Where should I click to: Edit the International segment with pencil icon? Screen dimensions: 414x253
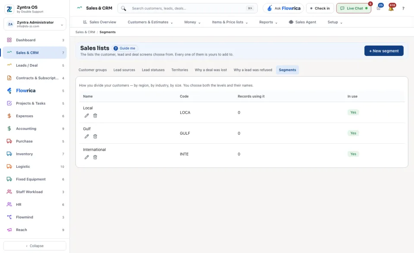pyautogui.click(x=87, y=157)
